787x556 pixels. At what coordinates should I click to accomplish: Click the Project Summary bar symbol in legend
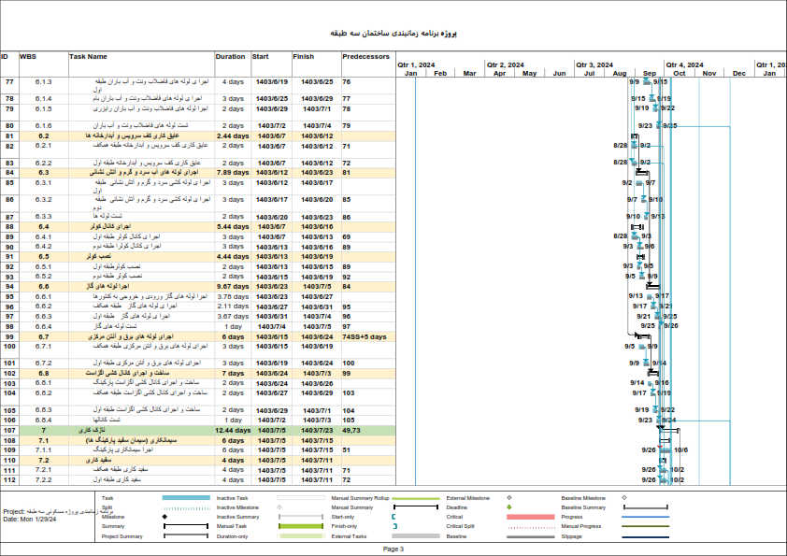coord(186,536)
